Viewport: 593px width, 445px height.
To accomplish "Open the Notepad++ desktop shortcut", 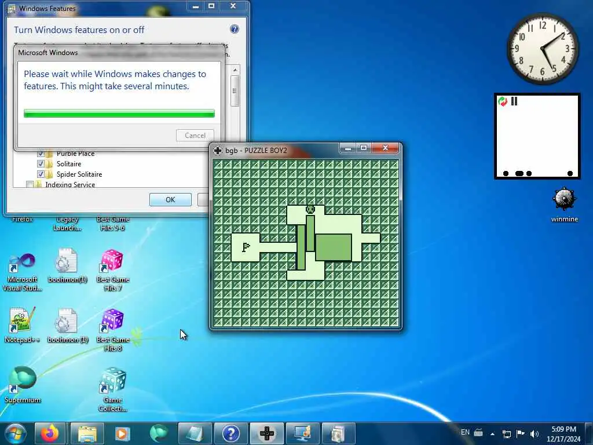I will click(x=23, y=326).
